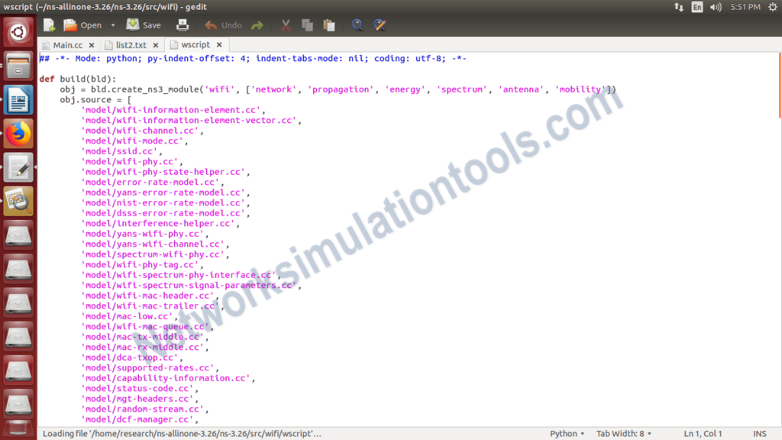The image size is (782, 440).
Task: Open Find and Replace
Action: (379, 24)
